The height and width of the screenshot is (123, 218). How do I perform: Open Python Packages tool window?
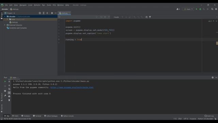(x=51, y=116)
